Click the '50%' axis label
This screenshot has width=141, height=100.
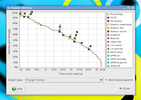15,40
